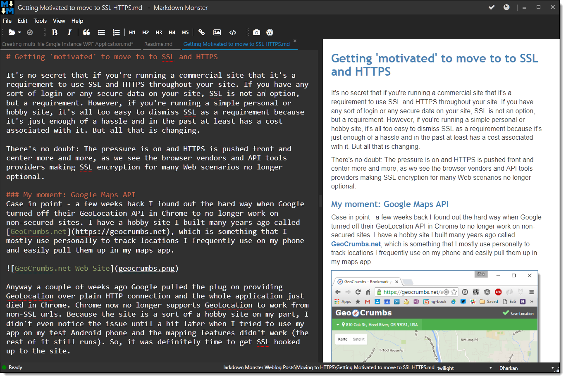Click the checkmark icon in title bar
566x379 pixels.
(x=492, y=7)
